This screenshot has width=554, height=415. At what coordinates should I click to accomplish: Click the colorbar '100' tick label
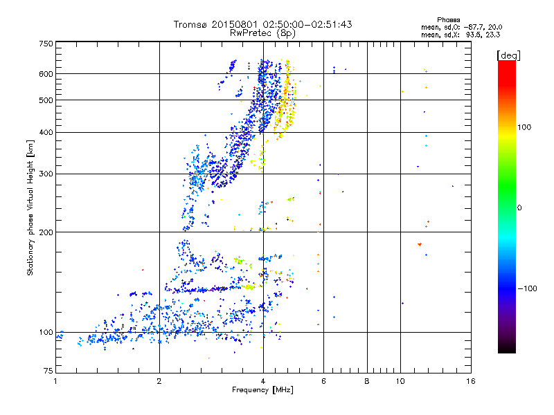524,127
